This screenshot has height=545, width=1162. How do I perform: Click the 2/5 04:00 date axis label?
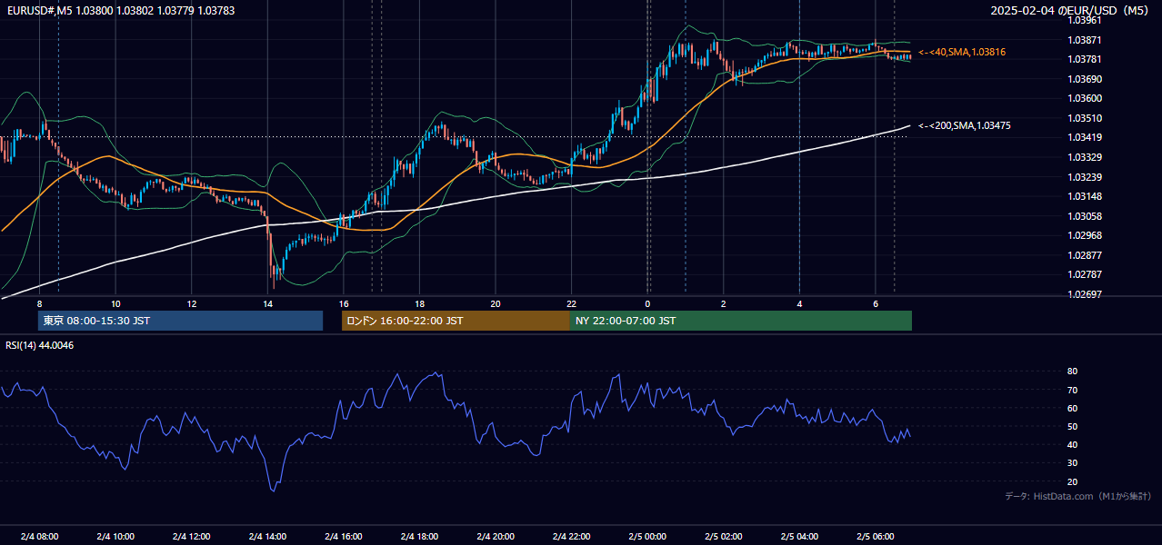[799, 536]
